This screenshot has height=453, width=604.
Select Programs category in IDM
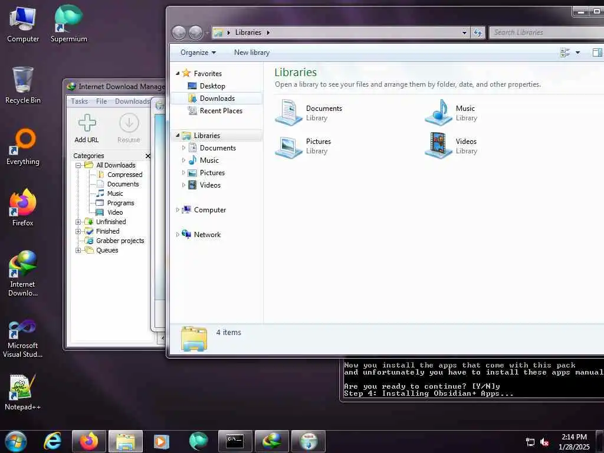pyautogui.click(x=120, y=203)
